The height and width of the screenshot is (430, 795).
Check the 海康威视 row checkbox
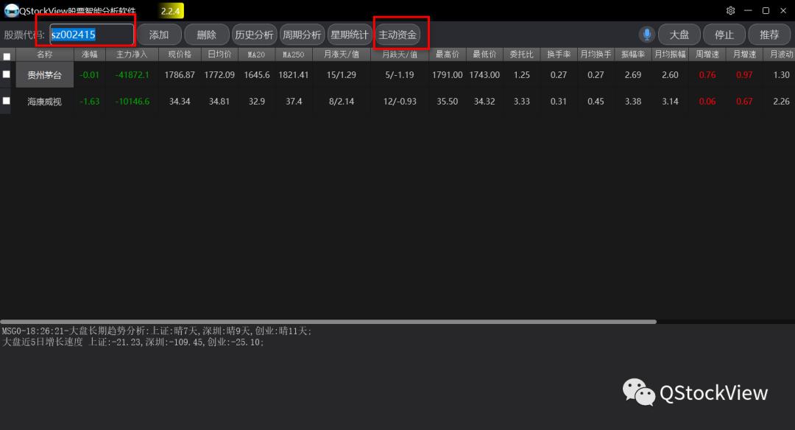[6, 100]
